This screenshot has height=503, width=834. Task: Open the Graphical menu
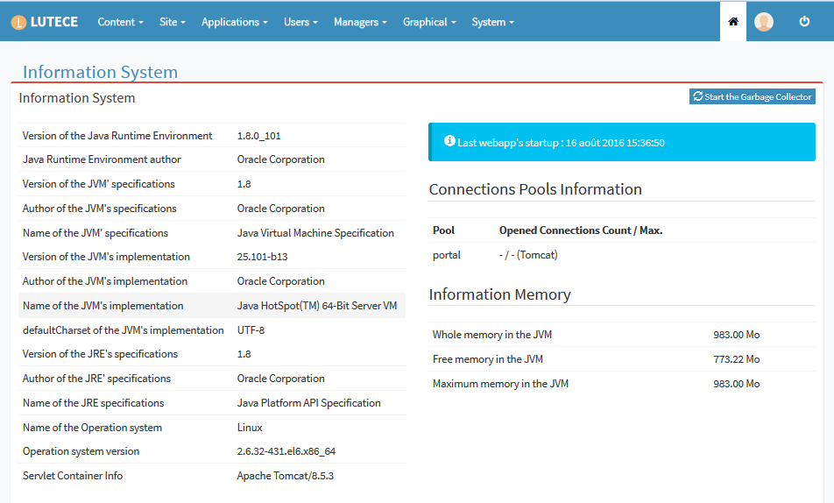[x=429, y=22]
